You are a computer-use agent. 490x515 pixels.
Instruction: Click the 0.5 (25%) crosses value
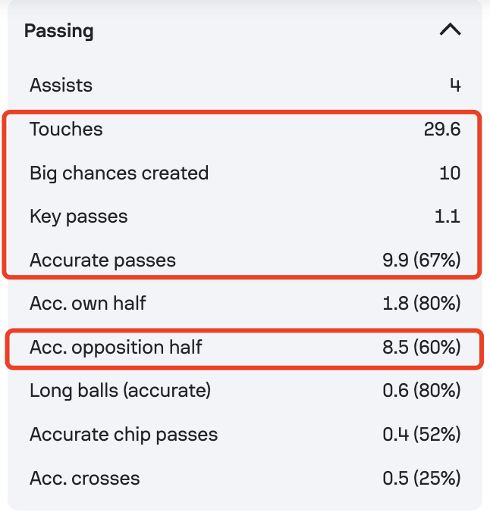click(x=422, y=478)
